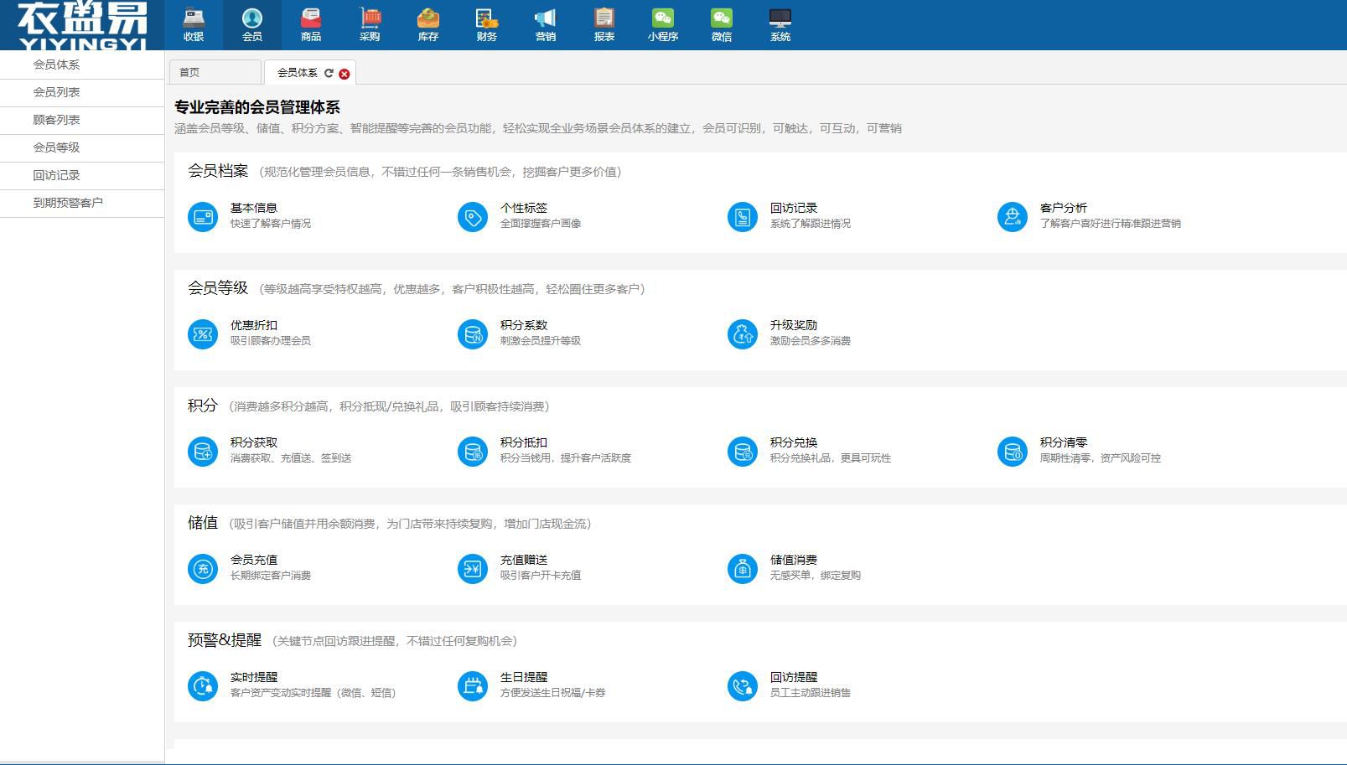Open the 收银 (cashier) module
1347x765 pixels.
point(195,23)
